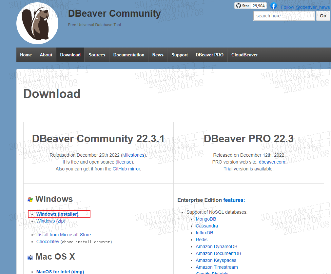The height and width of the screenshot is (274, 331).
Task: Focus the search here input field
Action: pos(284,16)
